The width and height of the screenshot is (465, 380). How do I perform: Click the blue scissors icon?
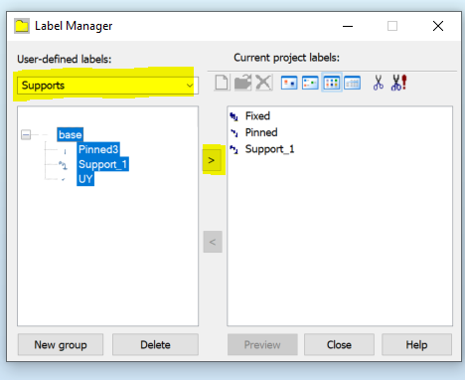tap(379, 83)
